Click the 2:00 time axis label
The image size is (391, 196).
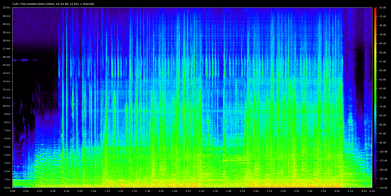pos(175,191)
